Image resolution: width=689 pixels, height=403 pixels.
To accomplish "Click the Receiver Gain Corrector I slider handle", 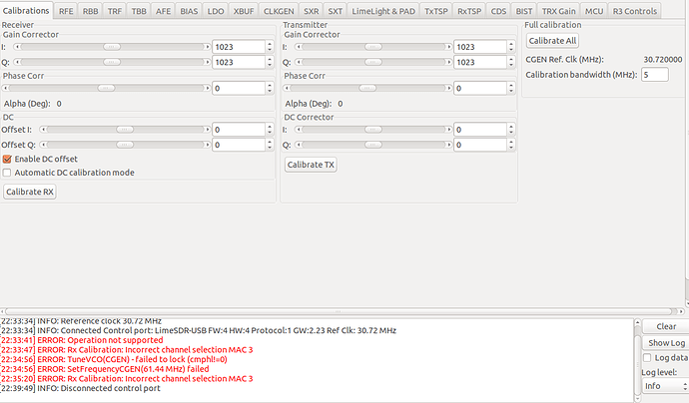I will [112, 47].
